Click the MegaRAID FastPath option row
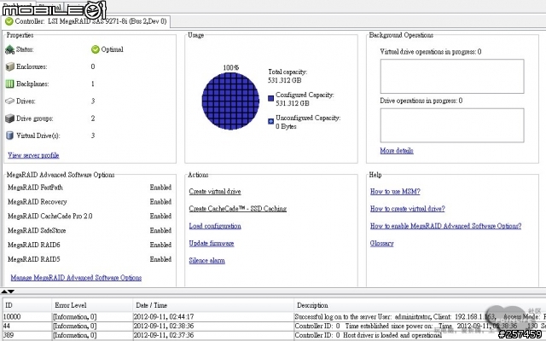546x341 pixels. coord(90,188)
